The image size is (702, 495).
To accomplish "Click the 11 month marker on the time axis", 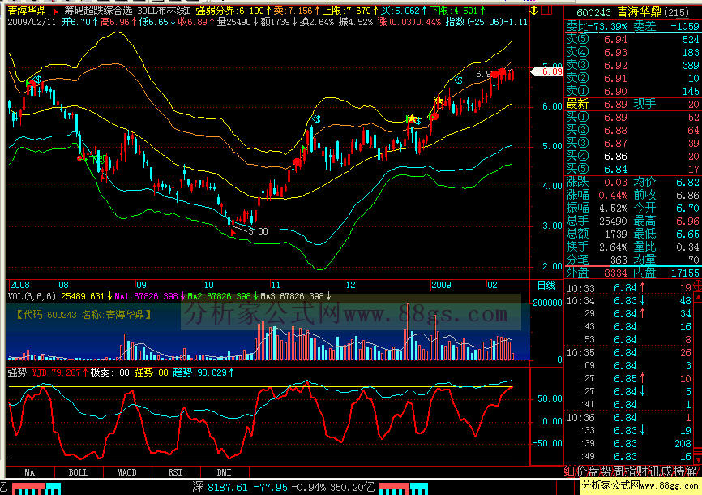I will [x=276, y=285].
